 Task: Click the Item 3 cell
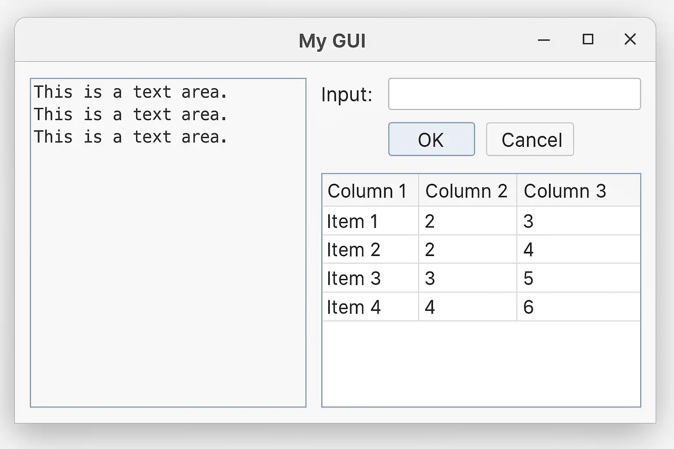[354, 278]
